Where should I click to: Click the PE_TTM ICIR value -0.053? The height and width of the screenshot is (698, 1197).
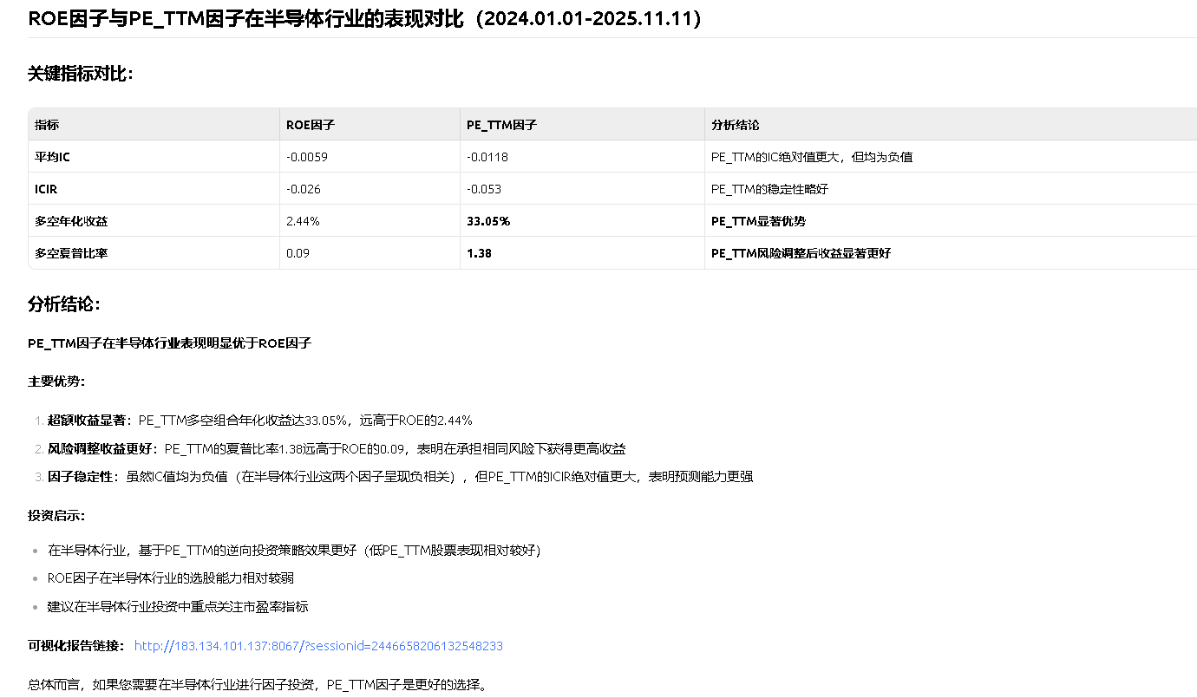[484, 189]
